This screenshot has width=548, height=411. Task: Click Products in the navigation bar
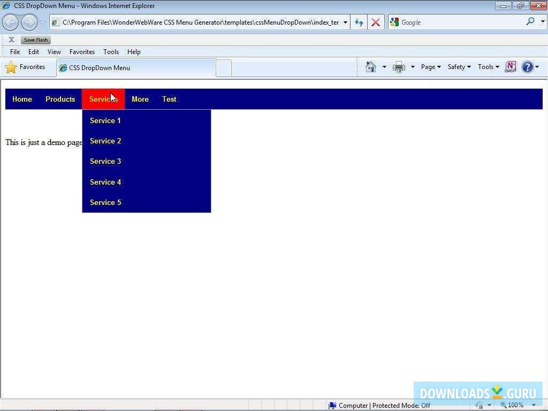click(x=60, y=99)
